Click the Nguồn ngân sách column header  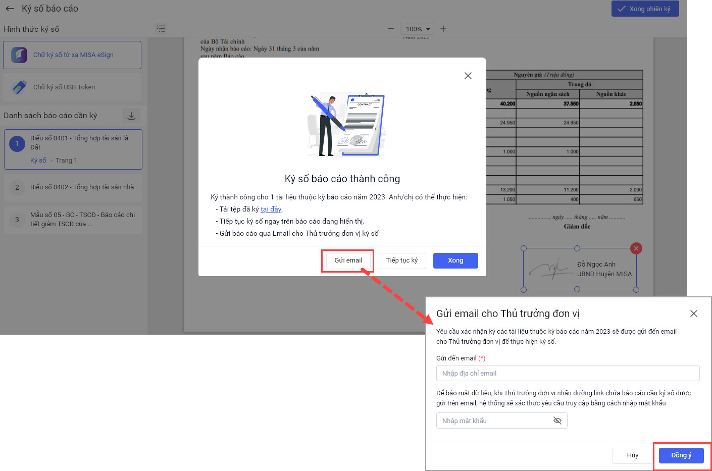tap(548, 94)
